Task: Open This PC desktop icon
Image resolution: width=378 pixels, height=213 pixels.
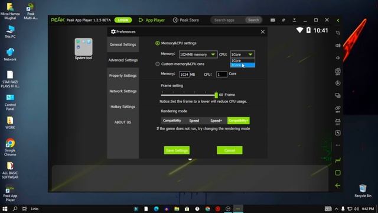Action: click(10, 31)
